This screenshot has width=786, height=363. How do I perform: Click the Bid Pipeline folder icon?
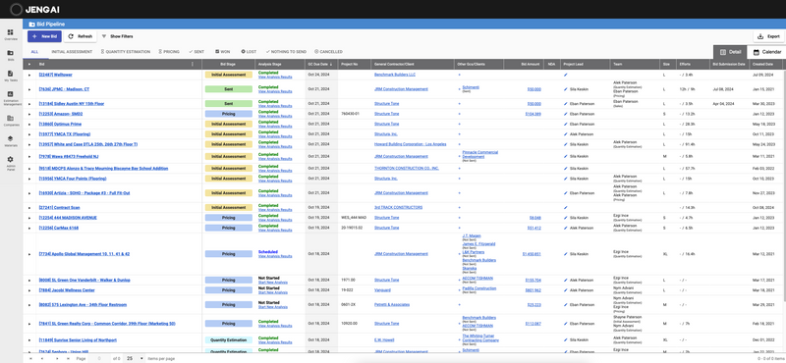coord(31,24)
